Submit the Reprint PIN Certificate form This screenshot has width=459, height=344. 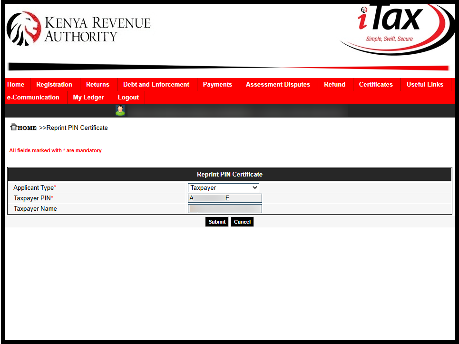[217, 221]
